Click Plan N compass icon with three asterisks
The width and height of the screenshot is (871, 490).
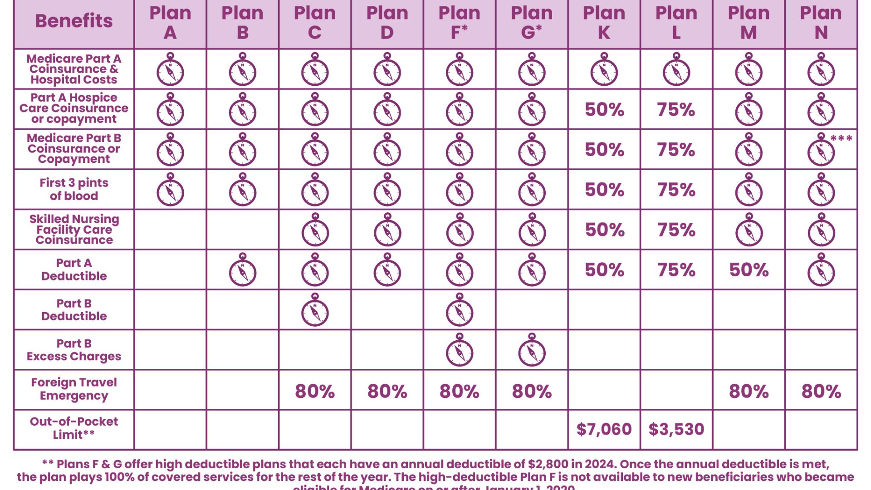click(x=821, y=150)
